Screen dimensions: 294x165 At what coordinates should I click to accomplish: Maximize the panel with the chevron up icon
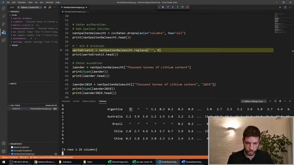(285, 101)
